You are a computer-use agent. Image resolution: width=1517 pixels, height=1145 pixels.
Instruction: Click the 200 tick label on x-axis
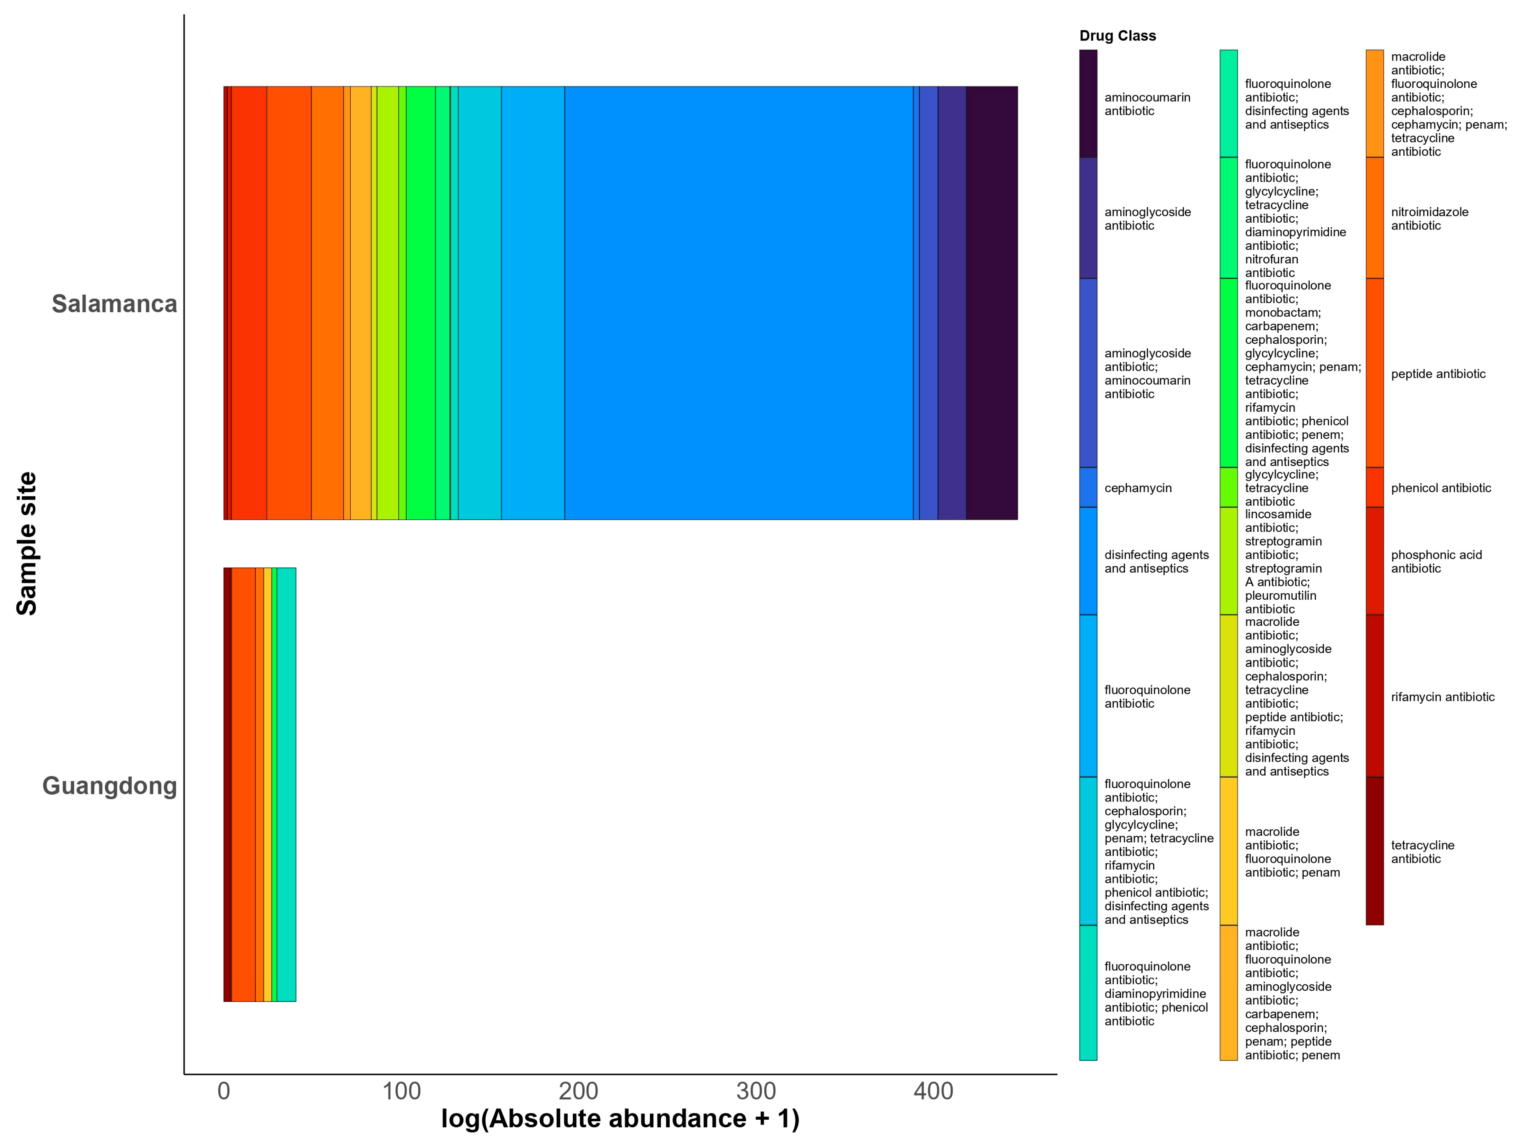(578, 1091)
